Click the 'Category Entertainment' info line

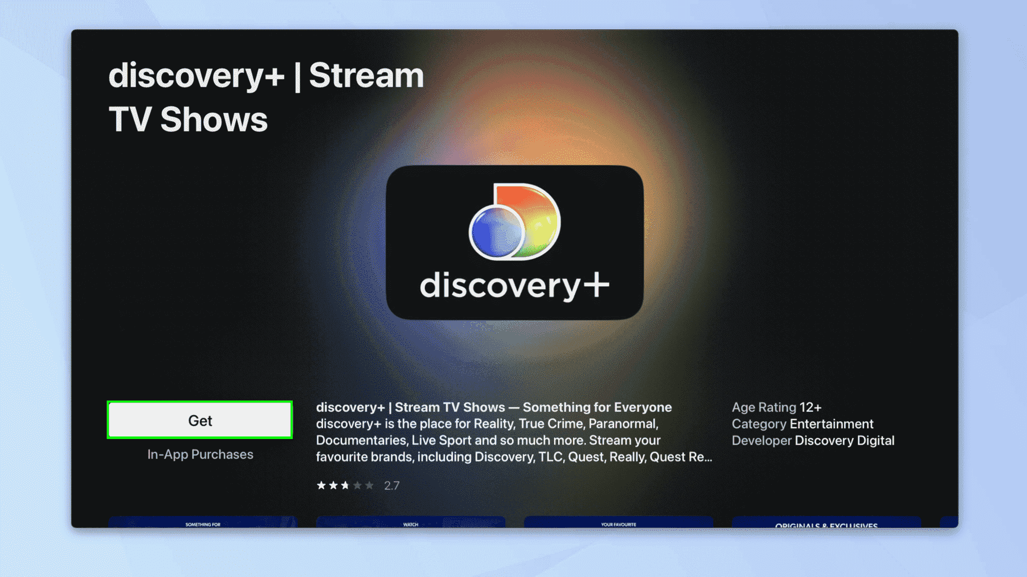click(802, 424)
